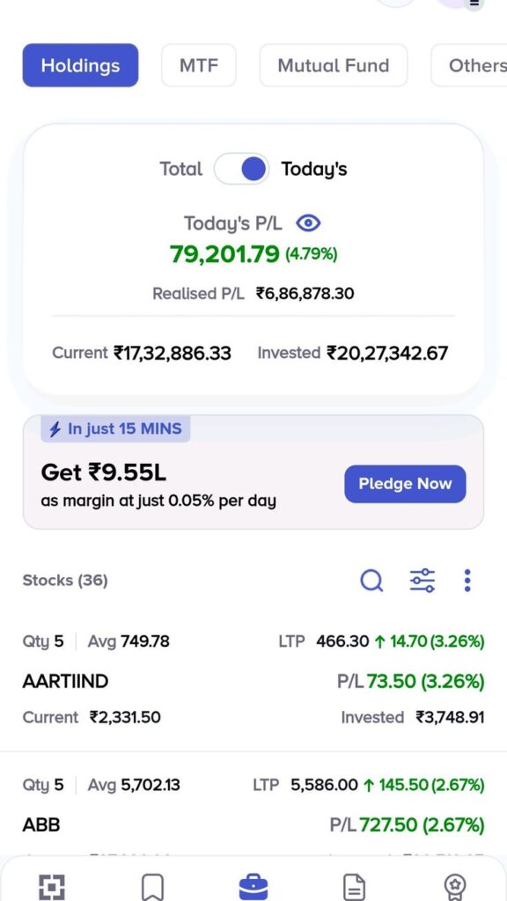
Task: Switch to the Mutual Fund tab
Action: click(334, 65)
